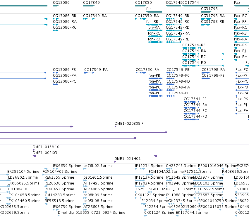
Task: Select transcript Pax-RK
Action: pos(241,45)
